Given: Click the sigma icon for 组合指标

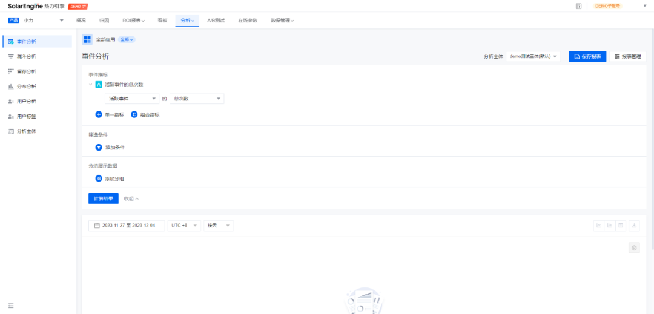Looking at the screenshot, I should click(x=134, y=114).
